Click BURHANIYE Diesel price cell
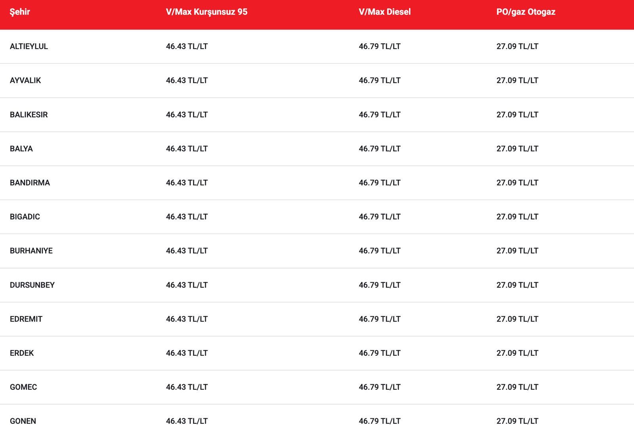The image size is (634, 429). (x=380, y=251)
